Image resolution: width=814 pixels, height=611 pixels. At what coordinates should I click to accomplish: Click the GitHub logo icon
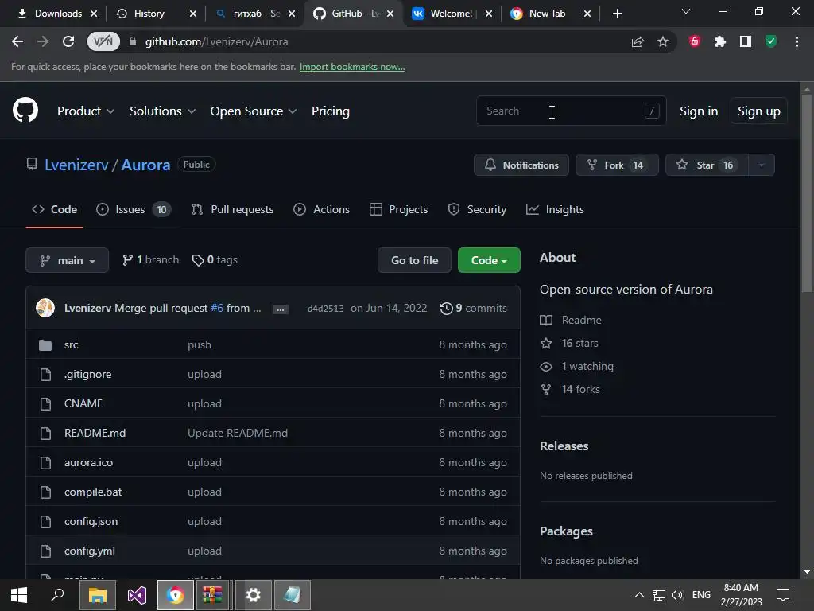pos(25,110)
